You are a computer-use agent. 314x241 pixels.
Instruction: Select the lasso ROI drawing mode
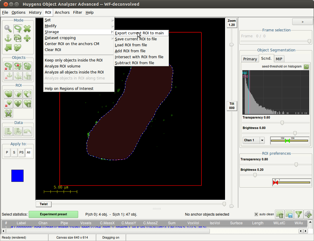[18, 29]
